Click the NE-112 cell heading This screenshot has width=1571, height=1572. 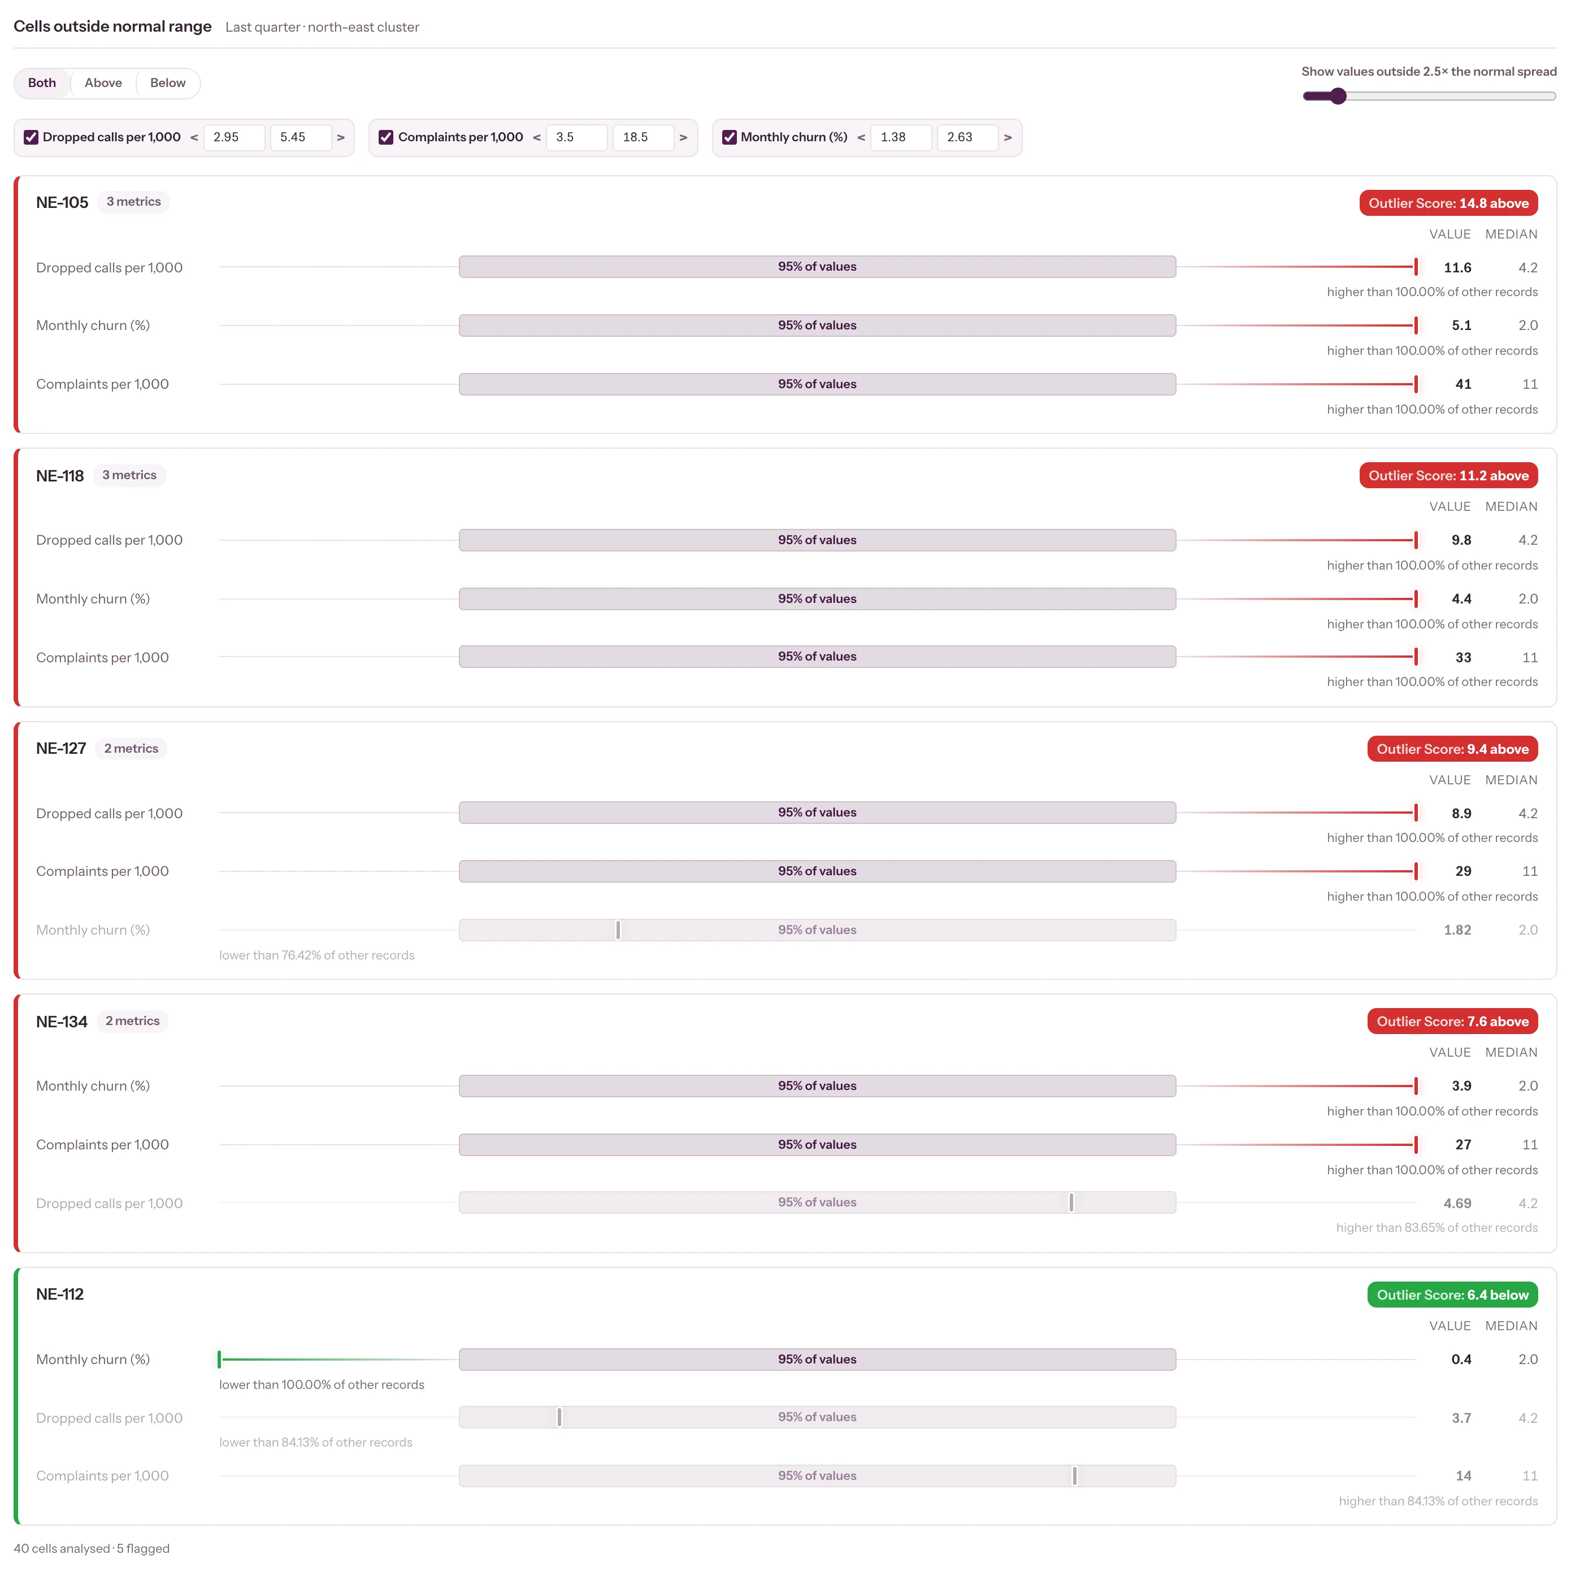pos(59,1295)
